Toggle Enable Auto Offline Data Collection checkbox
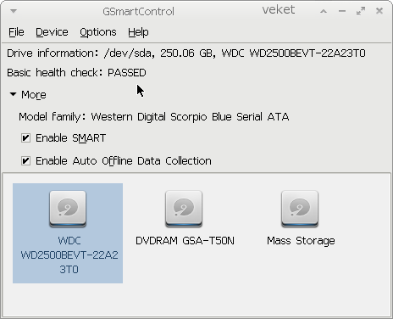 (25, 161)
